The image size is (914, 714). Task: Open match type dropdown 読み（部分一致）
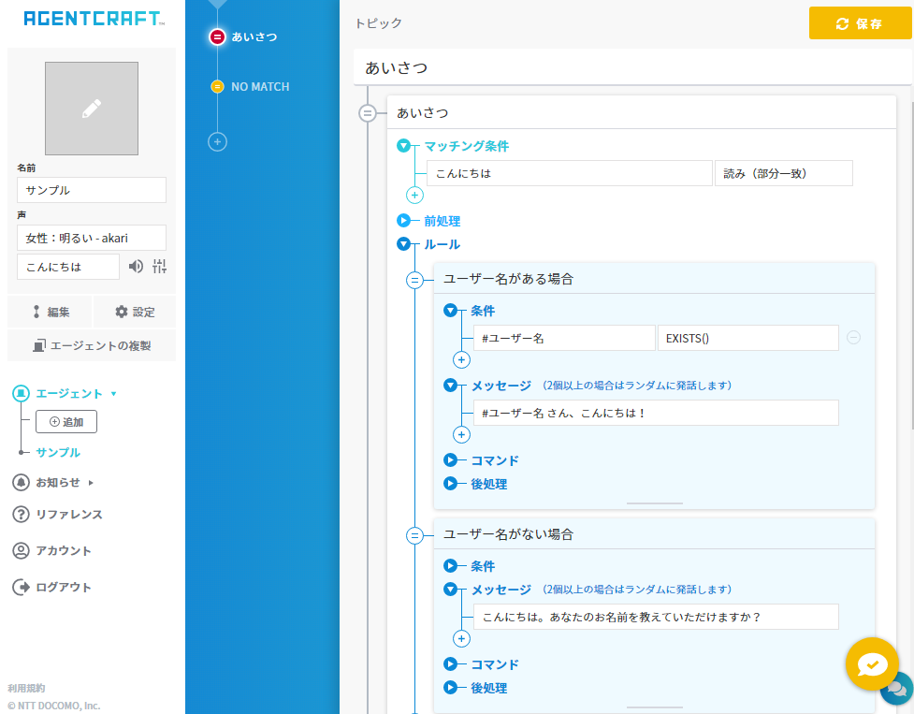pos(783,173)
